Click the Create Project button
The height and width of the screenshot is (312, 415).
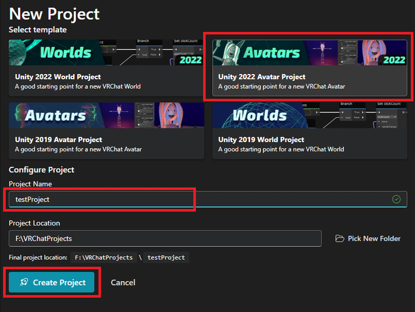[51, 282]
